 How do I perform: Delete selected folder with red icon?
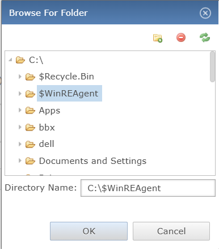pos(181,37)
